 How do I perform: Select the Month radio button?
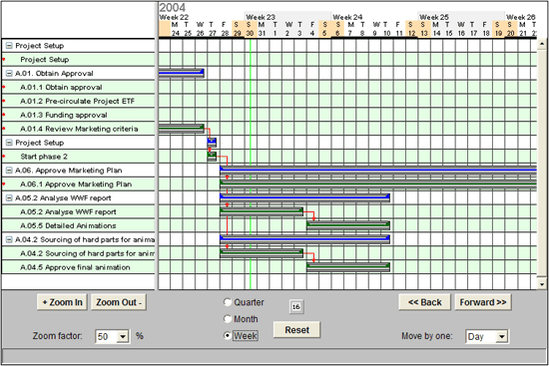coord(228,319)
